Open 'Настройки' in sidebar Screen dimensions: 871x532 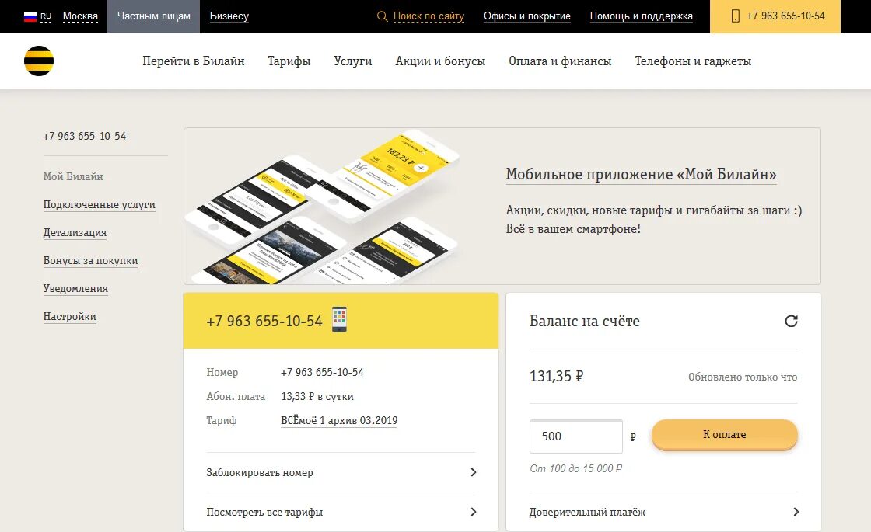(69, 316)
